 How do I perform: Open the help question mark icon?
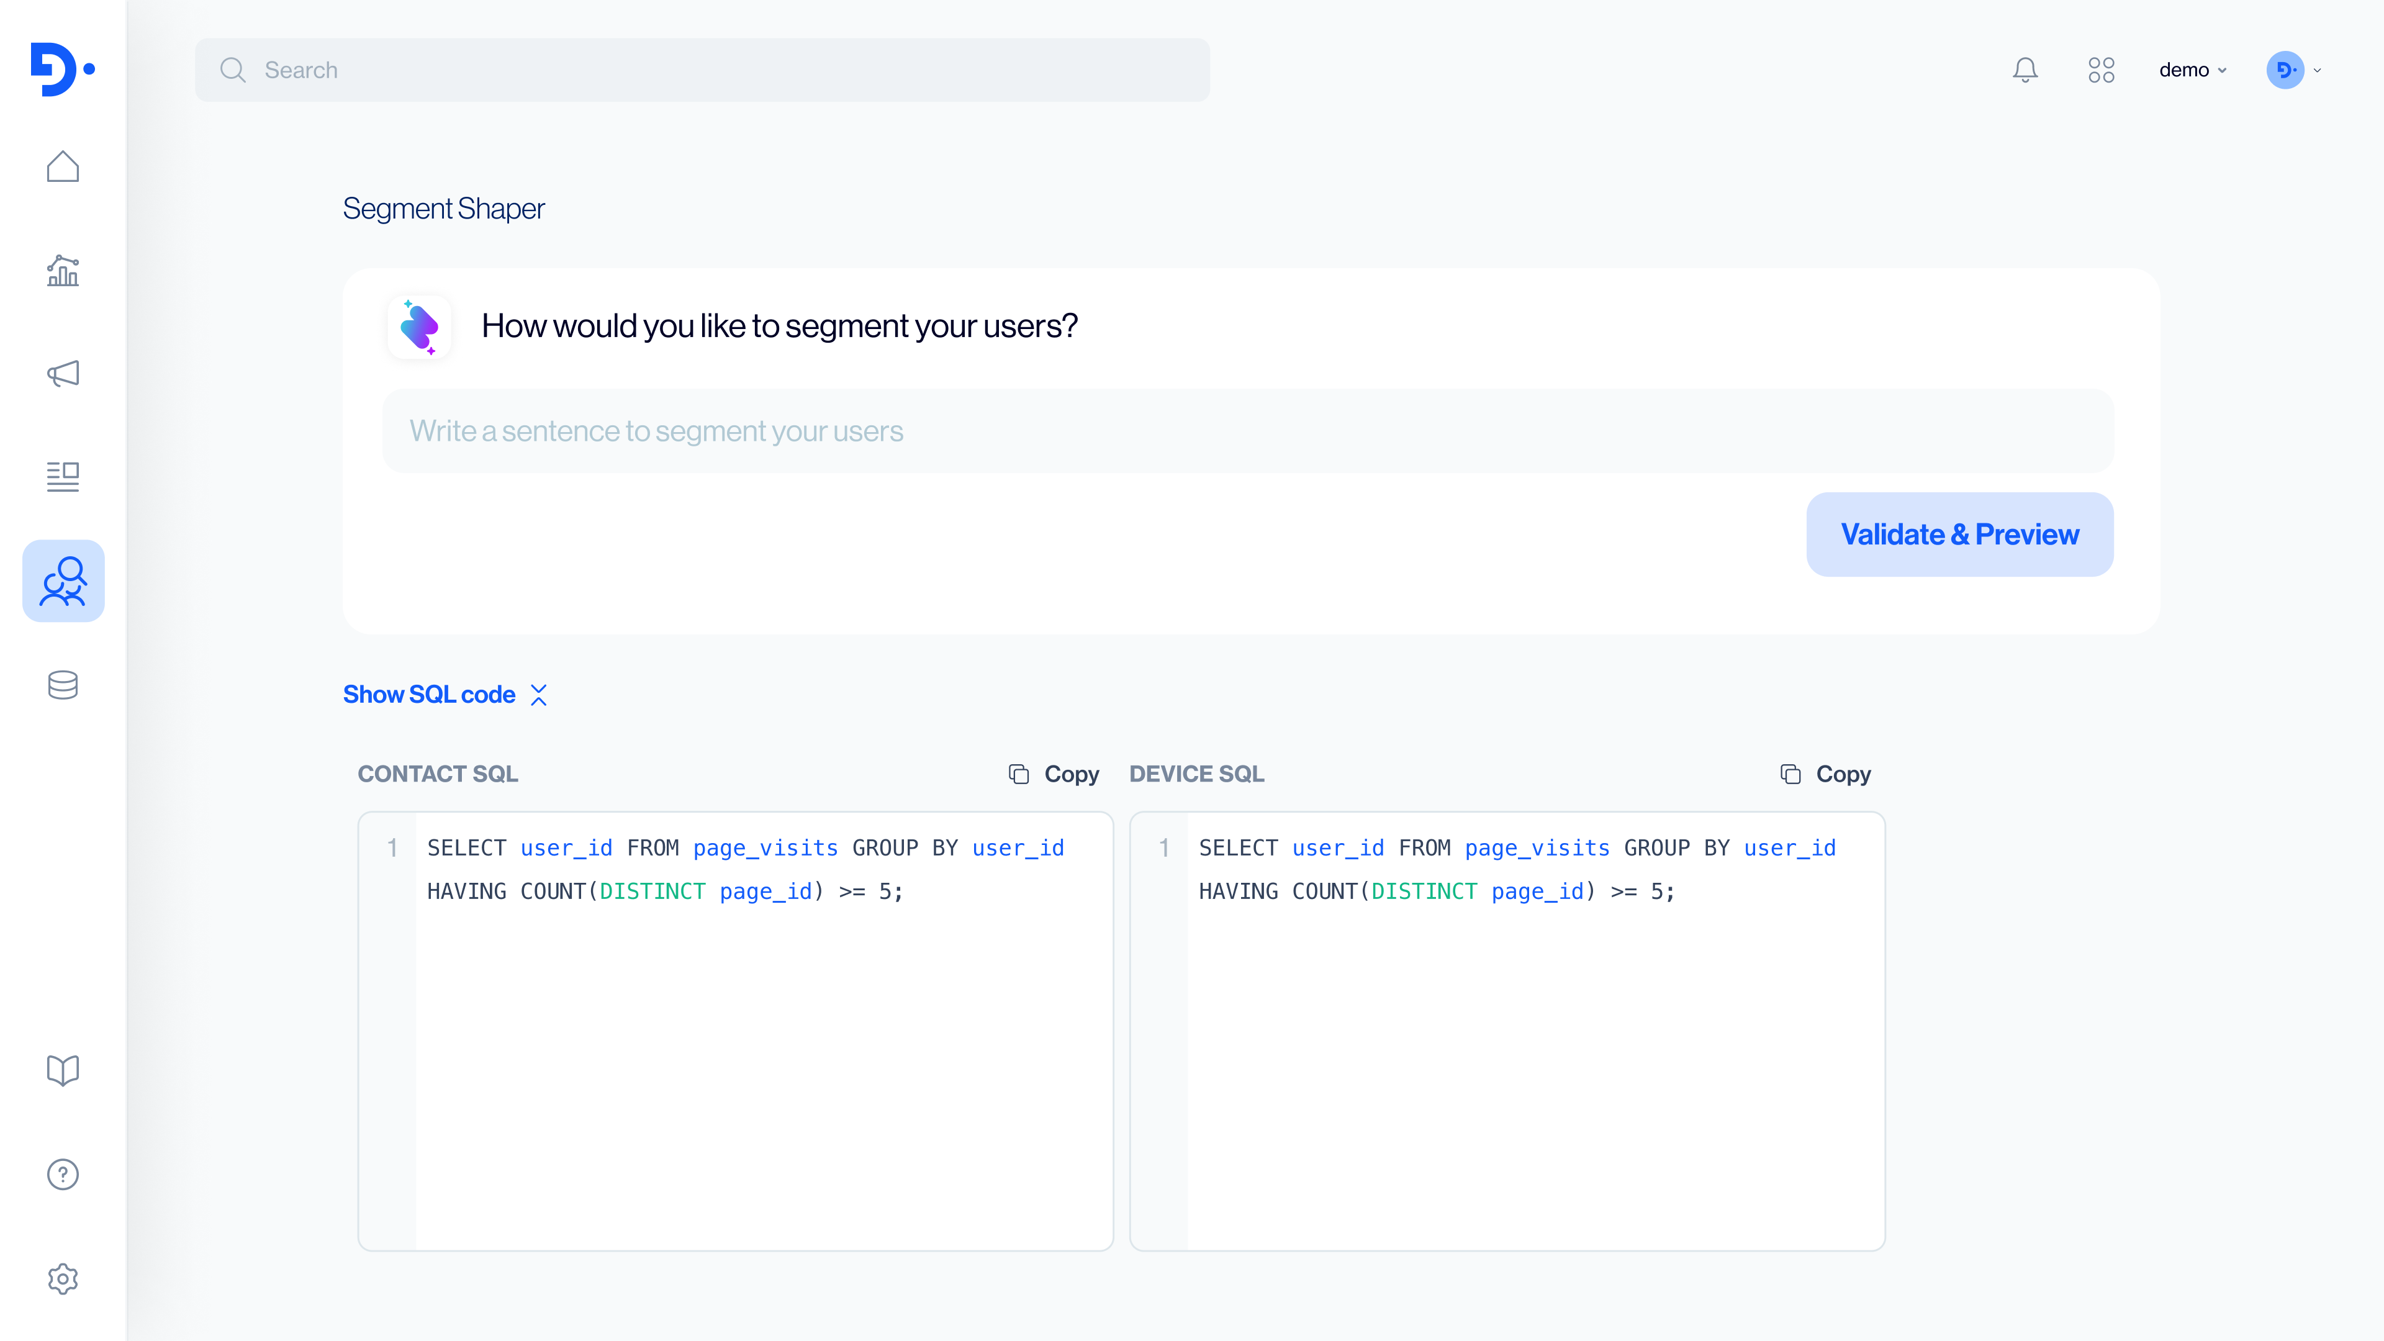click(63, 1175)
